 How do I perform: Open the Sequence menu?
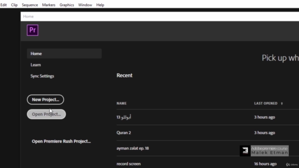tap(30, 5)
